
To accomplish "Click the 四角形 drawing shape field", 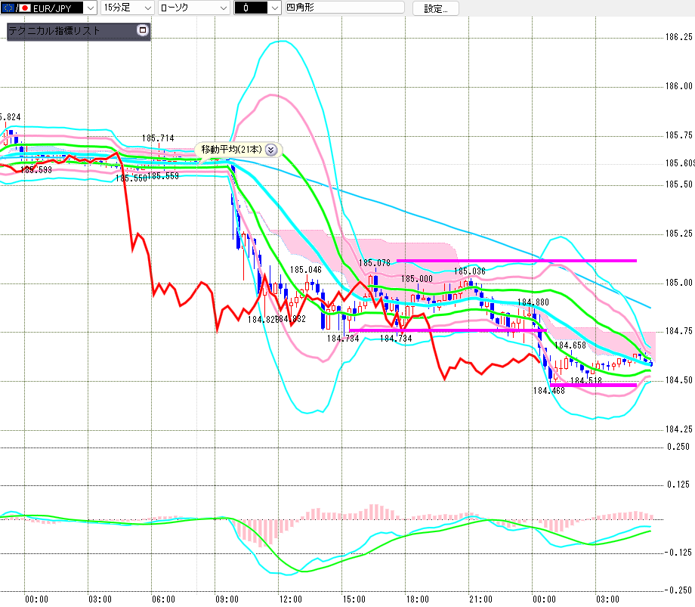I will (344, 8).
